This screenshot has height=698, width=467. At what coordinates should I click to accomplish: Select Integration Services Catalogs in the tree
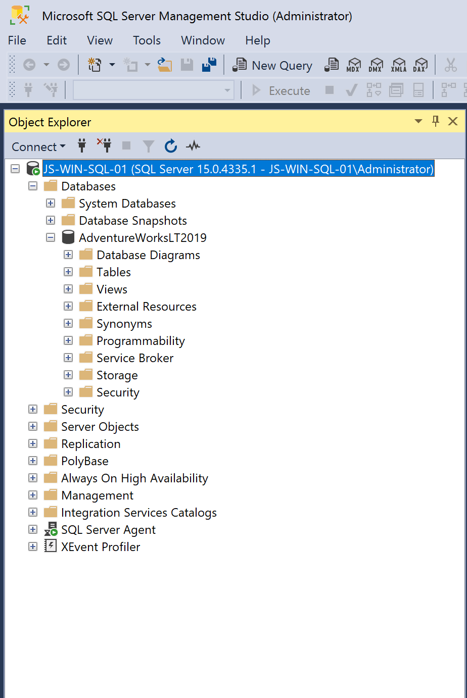pos(139,513)
